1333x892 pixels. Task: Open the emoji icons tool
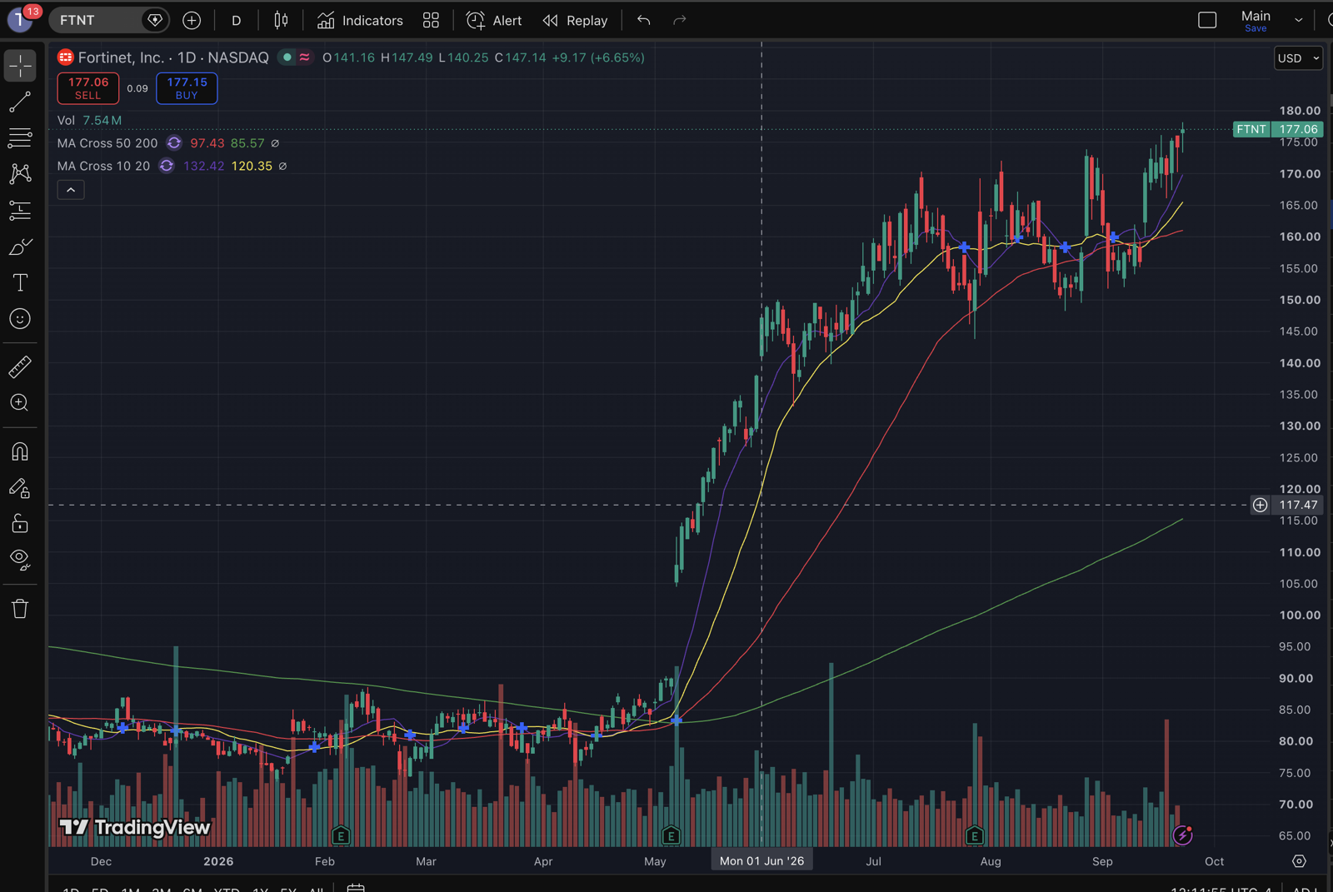click(x=20, y=319)
